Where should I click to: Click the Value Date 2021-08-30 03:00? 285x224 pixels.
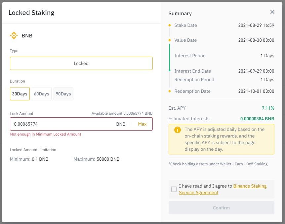pos(256,40)
